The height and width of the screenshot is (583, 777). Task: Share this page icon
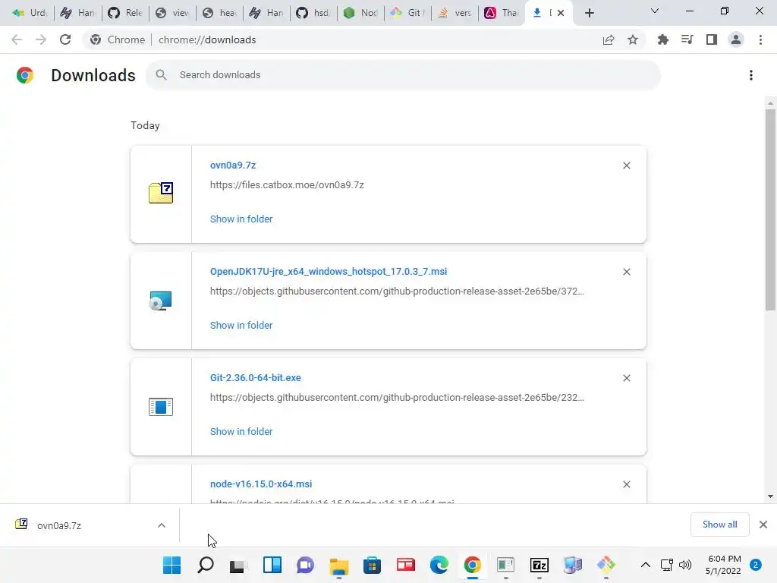tap(609, 39)
